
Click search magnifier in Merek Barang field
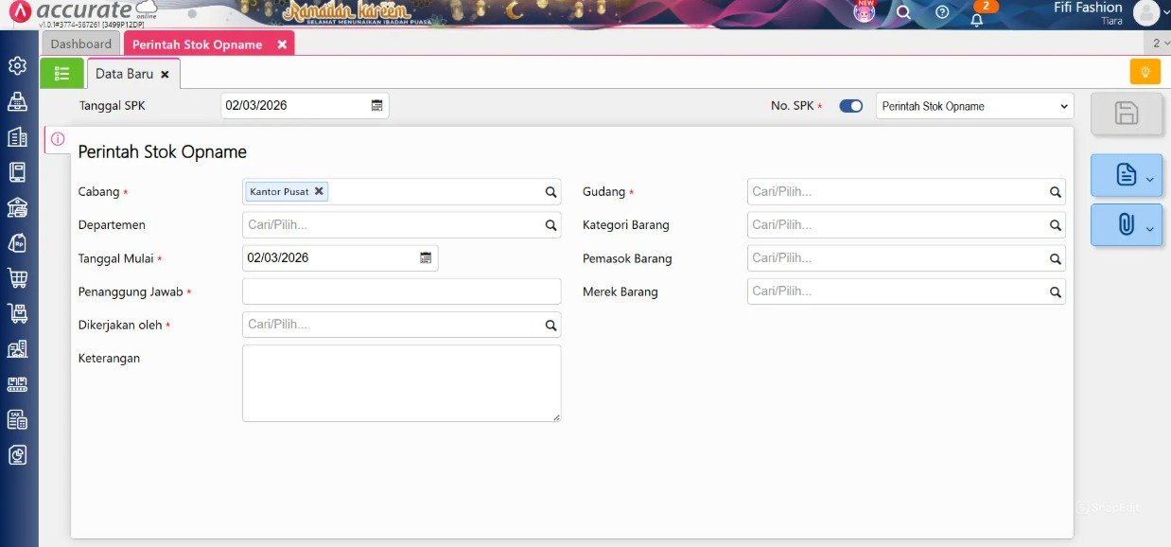[1055, 291]
